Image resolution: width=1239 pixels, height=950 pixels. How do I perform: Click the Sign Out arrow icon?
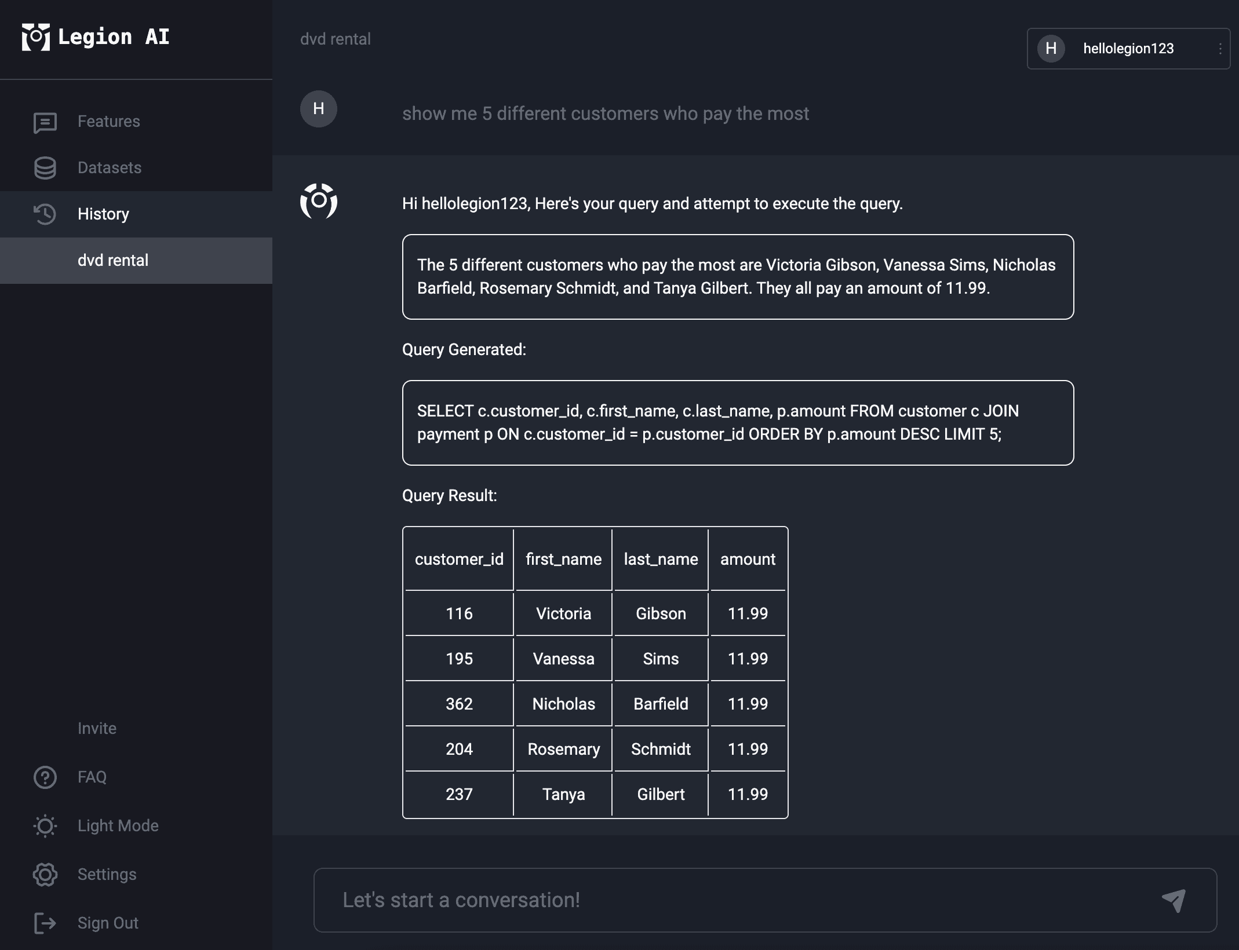coord(45,923)
